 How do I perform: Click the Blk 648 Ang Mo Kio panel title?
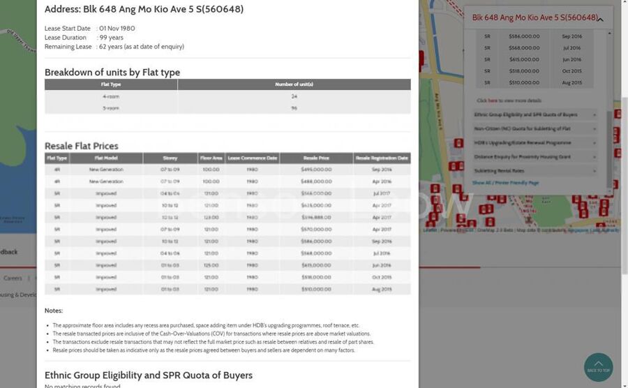(534, 17)
